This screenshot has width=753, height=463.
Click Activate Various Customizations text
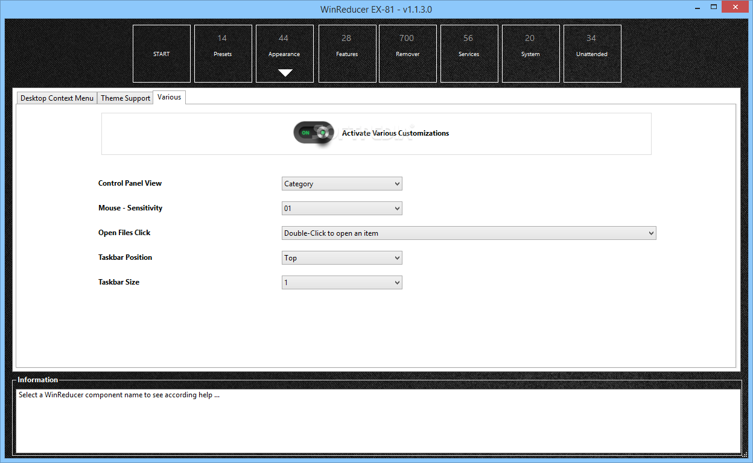pyautogui.click(x=395, y=133)
